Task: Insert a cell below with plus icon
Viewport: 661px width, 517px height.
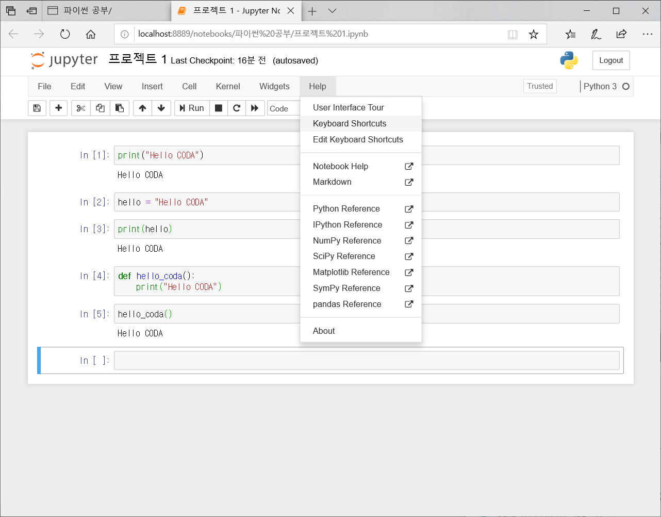Action: point(59,108)
